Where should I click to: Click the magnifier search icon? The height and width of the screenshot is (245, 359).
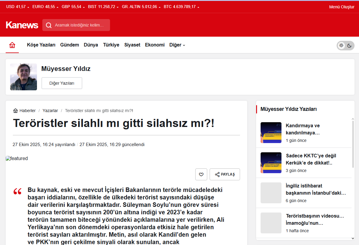(49, 25)
